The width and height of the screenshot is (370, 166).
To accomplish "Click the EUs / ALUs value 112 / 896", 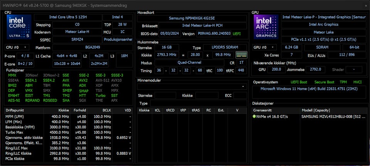I will [347, 55].
